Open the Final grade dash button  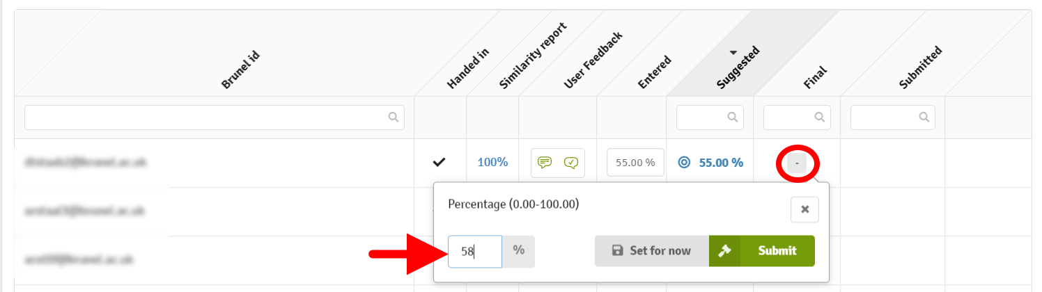pyautogui.click(x=797, y=163)
